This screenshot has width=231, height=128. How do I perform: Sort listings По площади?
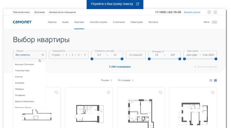coord(124,80)
